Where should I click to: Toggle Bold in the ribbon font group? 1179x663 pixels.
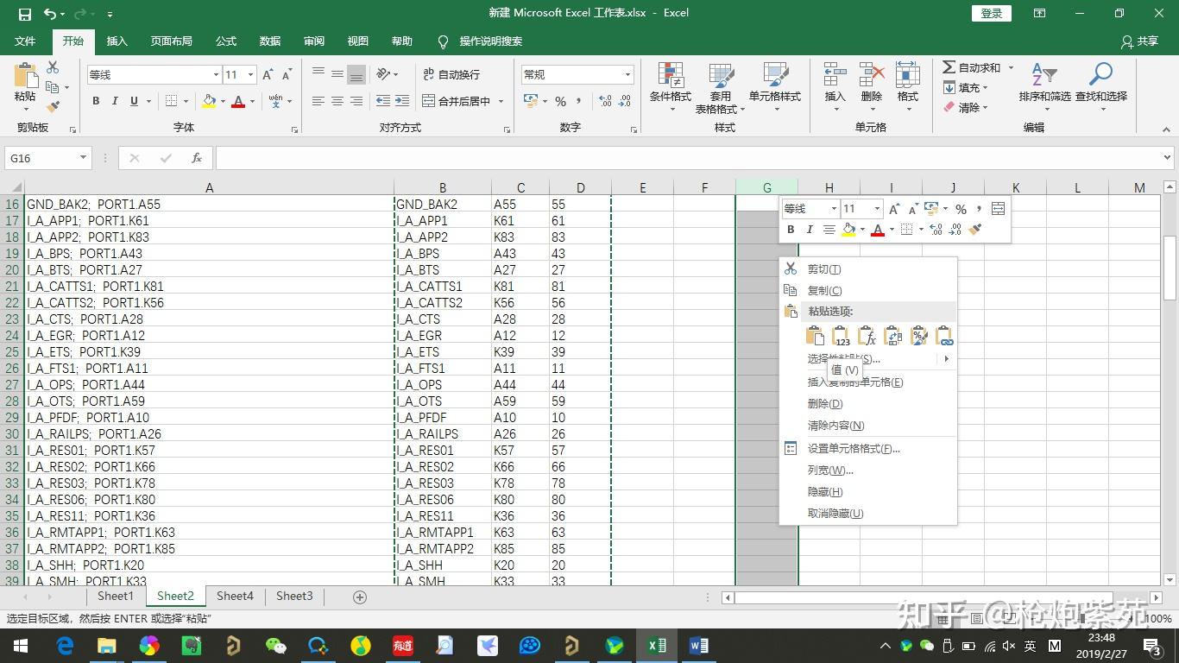(x=96, y=101)
